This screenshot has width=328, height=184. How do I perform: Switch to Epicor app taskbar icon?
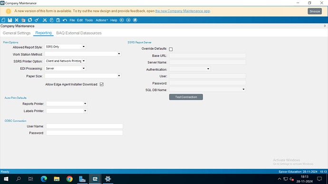click(95, 179)
